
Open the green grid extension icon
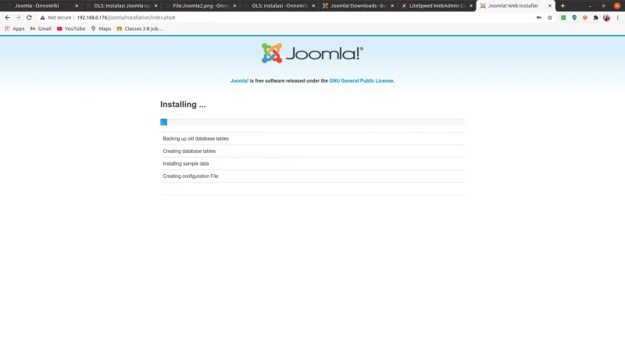click(563, 17)
